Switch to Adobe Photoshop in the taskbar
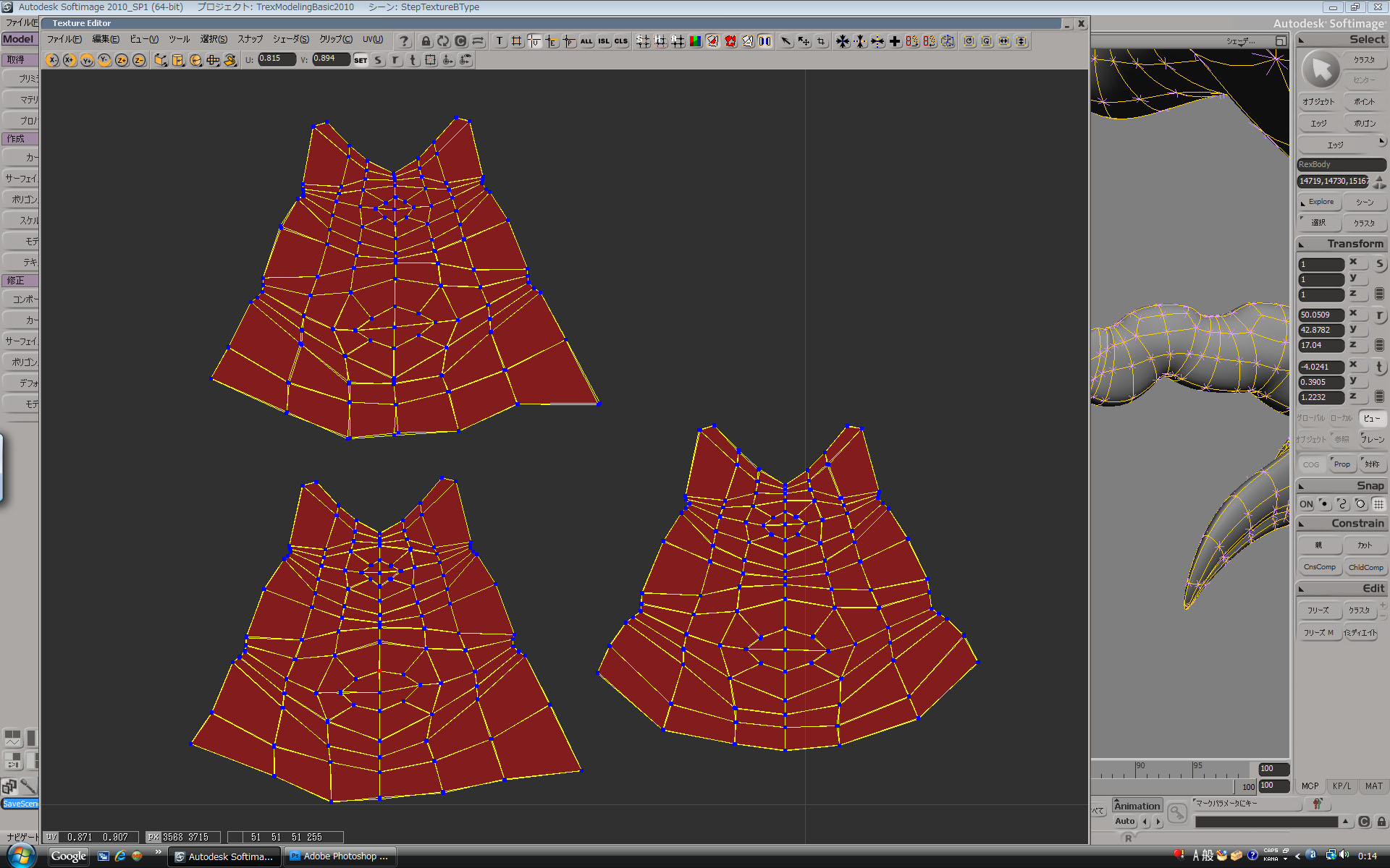Viewport: 1390px width, 868px height. click(x=340, y=856)
